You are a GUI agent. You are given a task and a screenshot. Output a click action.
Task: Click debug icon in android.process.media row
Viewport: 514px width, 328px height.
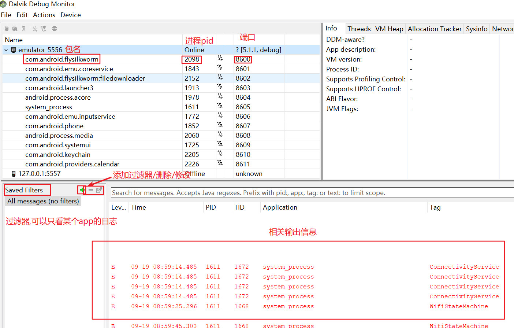(220, 134)
